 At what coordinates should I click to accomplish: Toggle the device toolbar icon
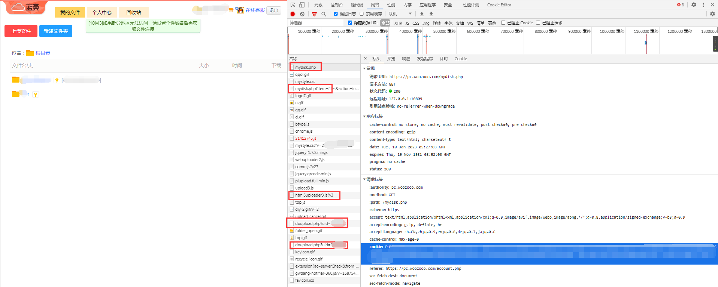[302, 5]
